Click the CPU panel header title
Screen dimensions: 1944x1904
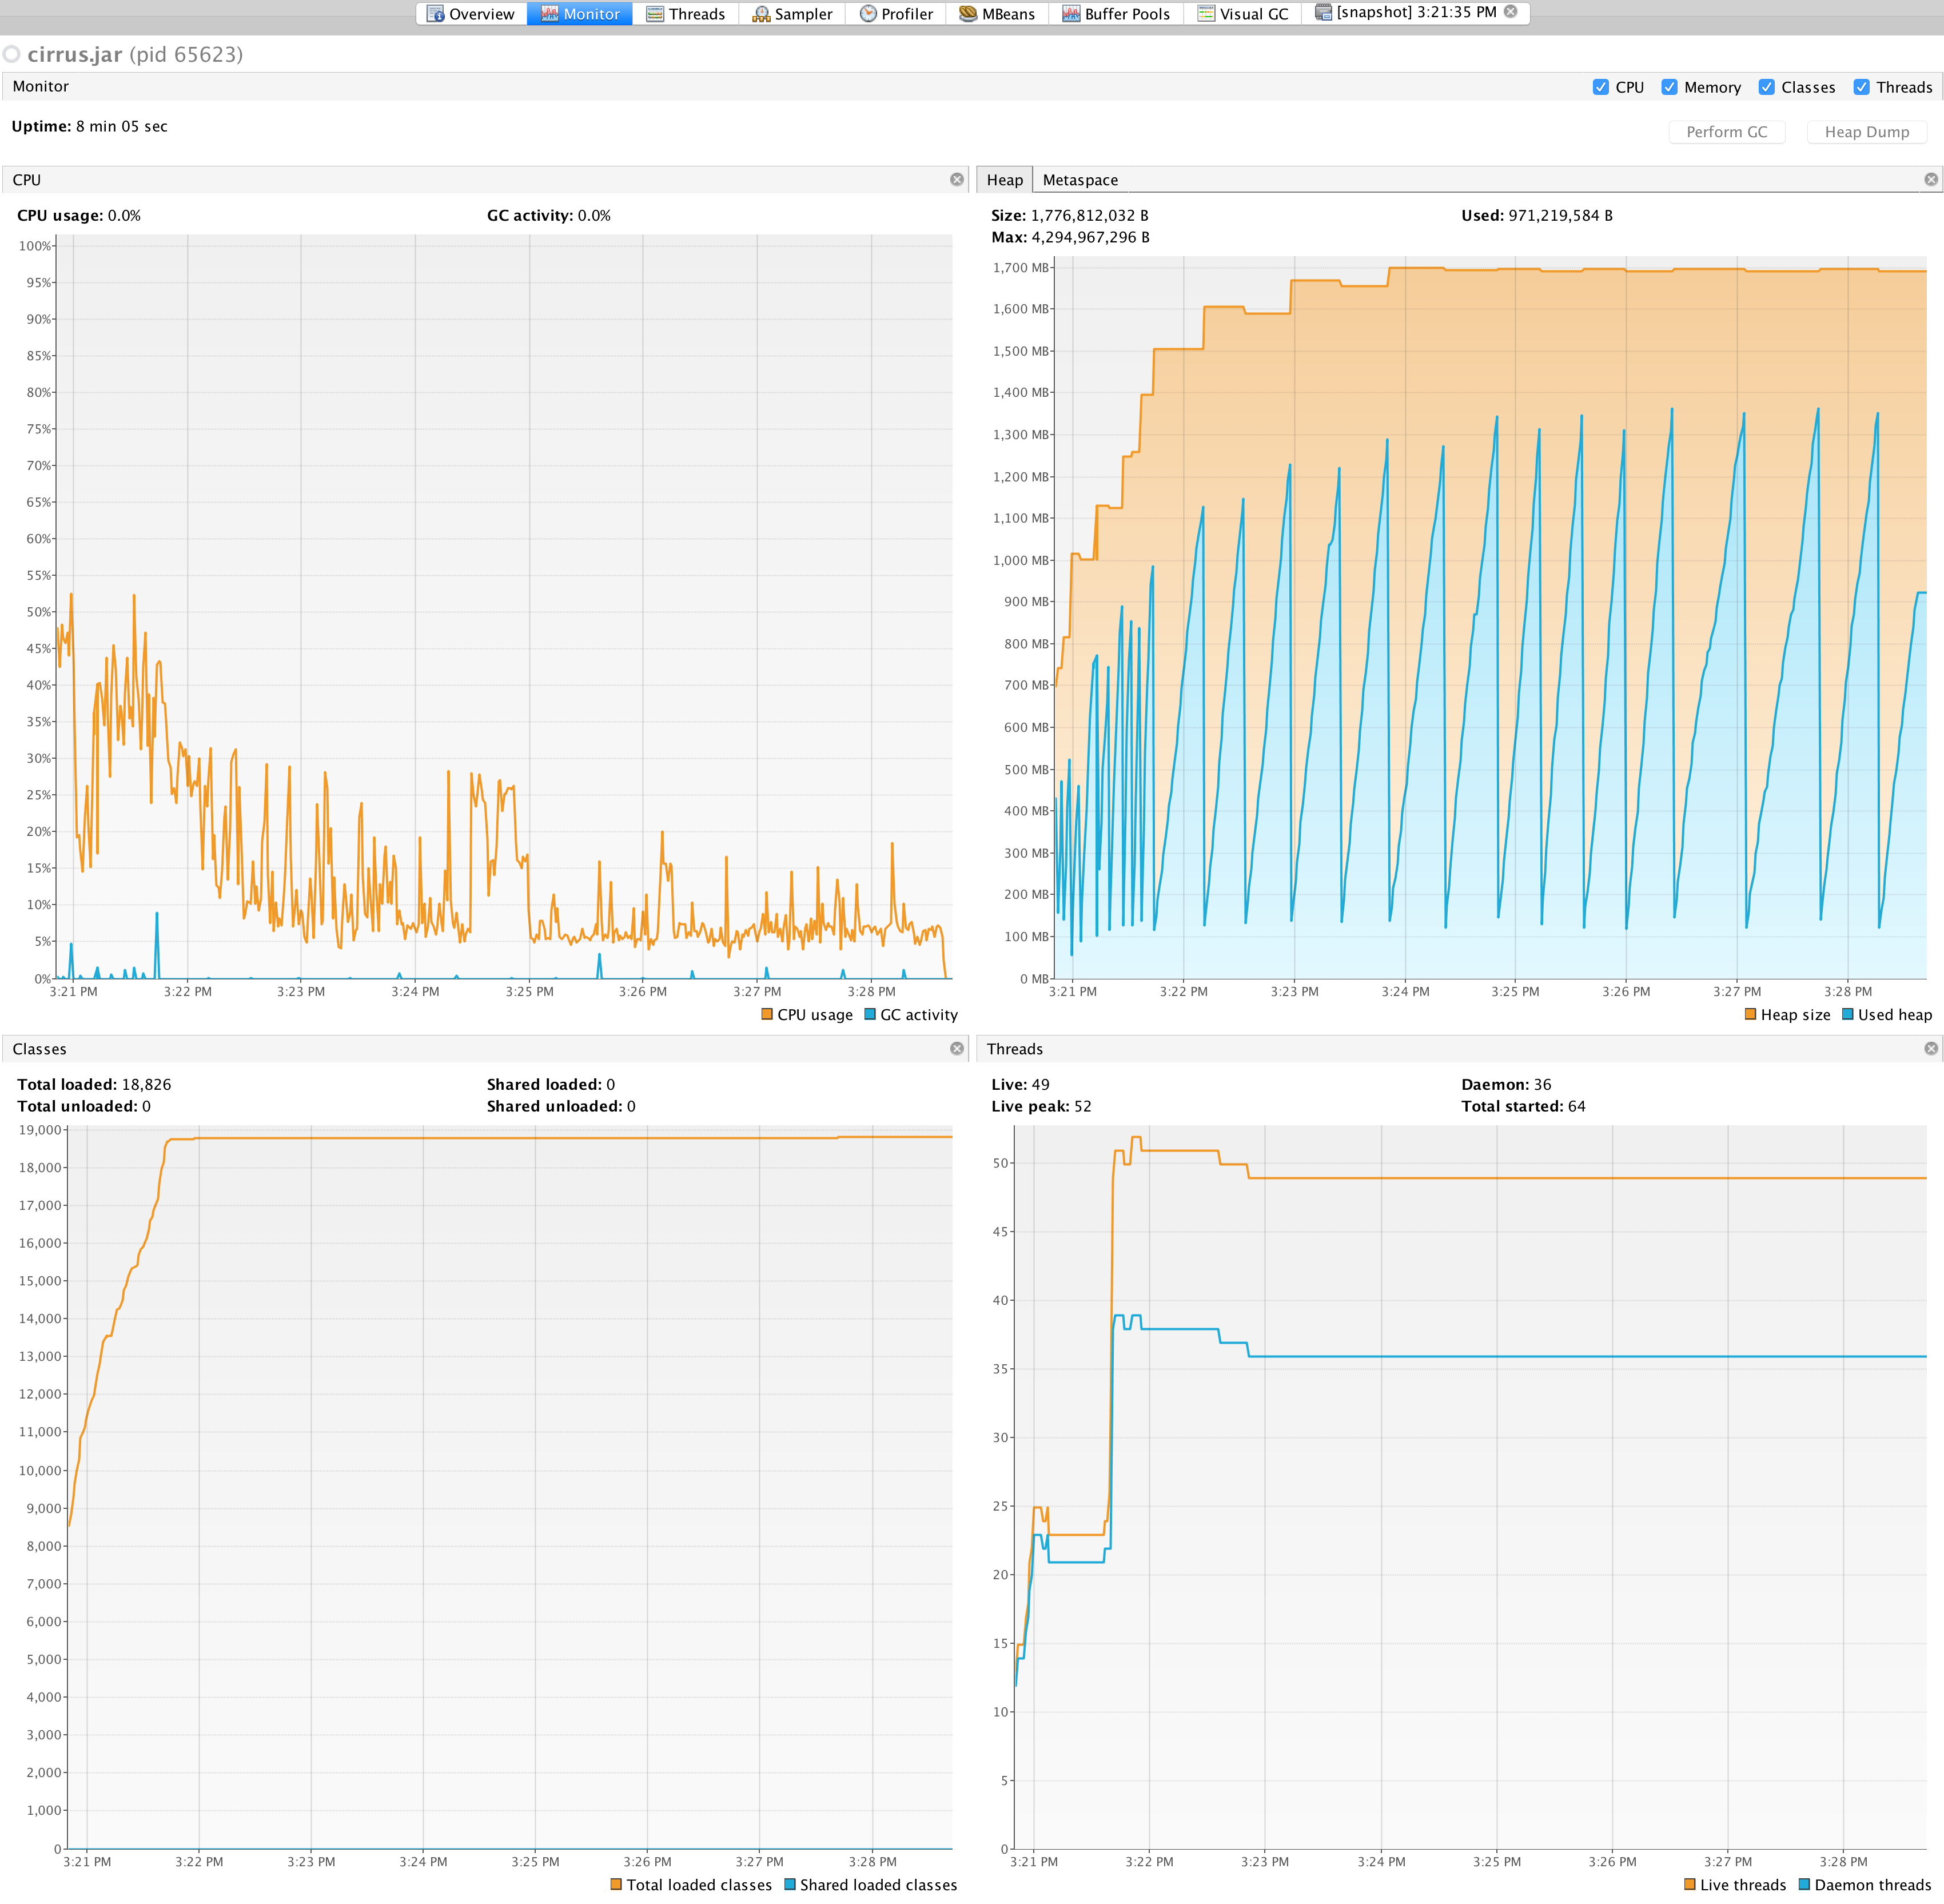point(27,180)
